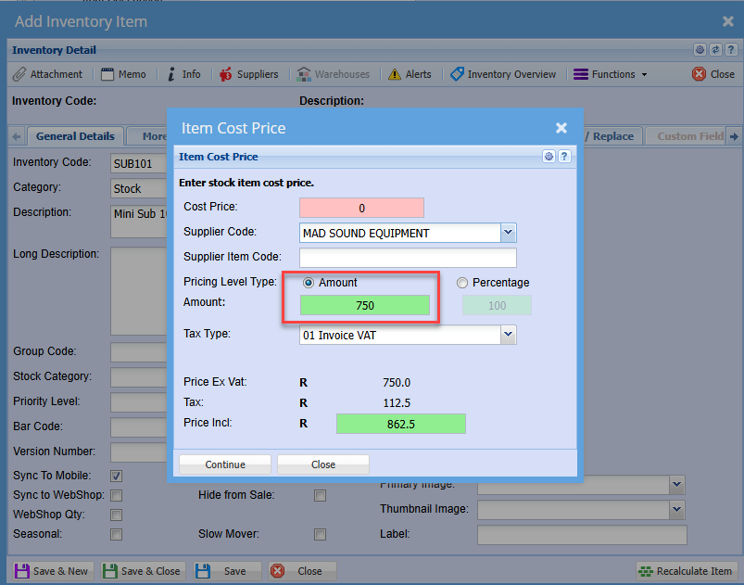This screenshot has width=744, height=585.
Task: Select the Amount pricing level radio
Action: pos(309,283)
